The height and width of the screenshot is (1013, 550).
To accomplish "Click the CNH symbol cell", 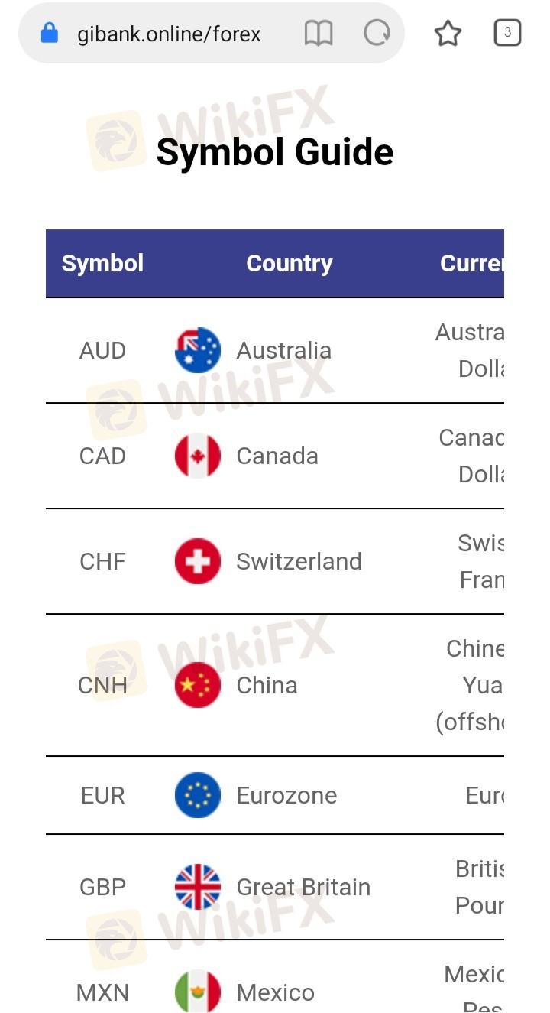I will 102,685.
